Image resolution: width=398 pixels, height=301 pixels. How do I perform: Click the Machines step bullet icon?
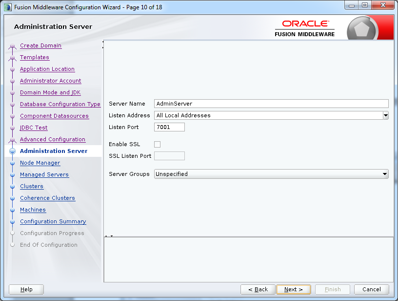[x=12, y=210]
